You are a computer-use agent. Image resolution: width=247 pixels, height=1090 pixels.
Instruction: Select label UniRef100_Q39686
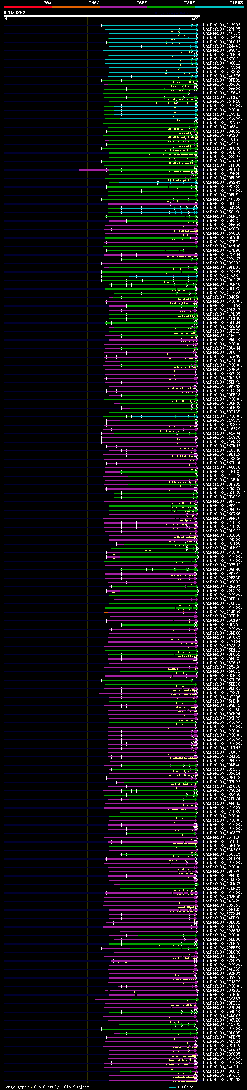pos(221,85)
